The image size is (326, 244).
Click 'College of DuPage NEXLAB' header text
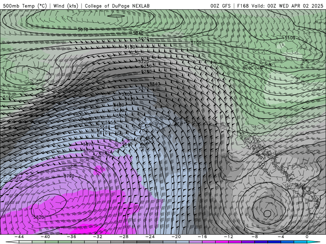coord(117,6)
